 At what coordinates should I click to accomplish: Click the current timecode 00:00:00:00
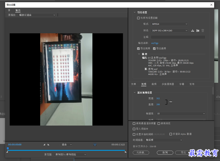(15, 145)
